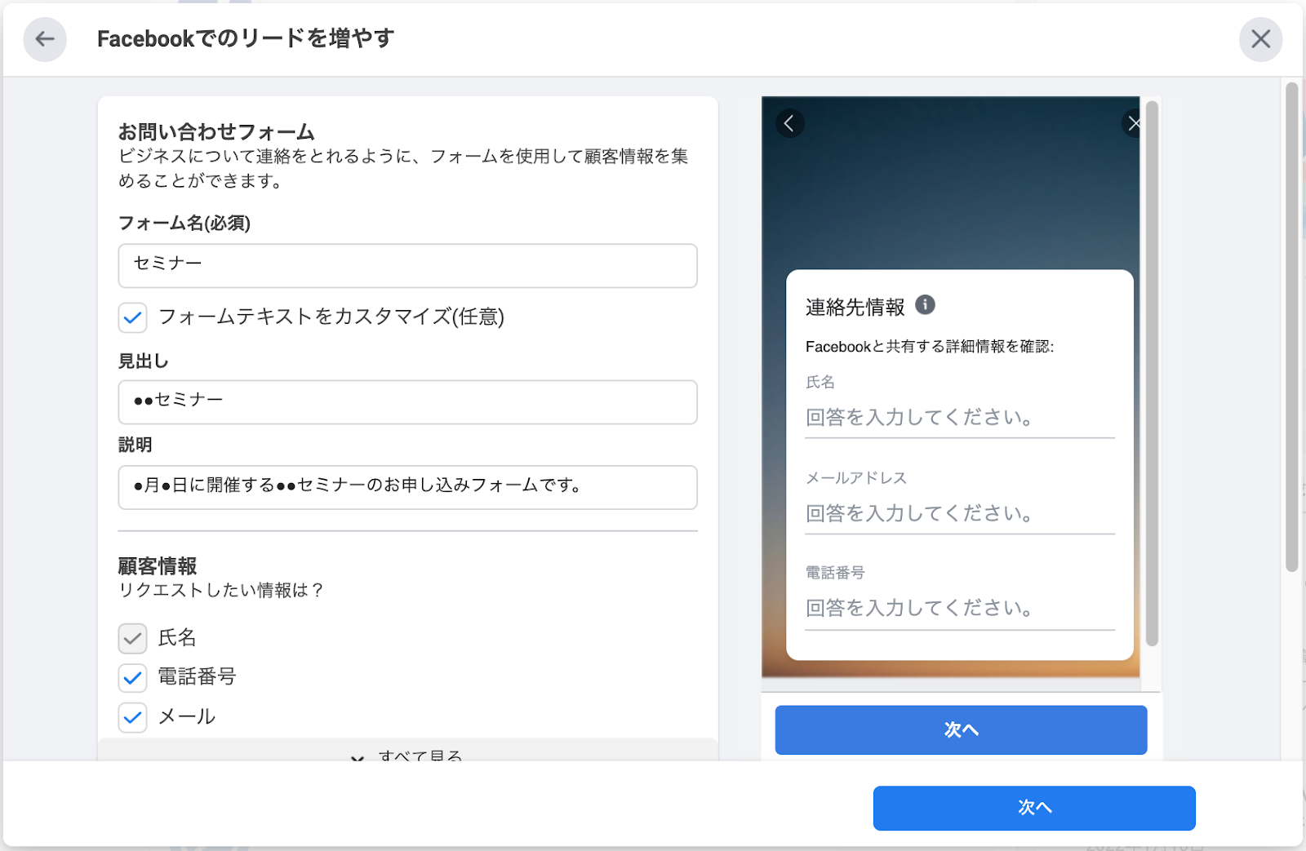Image resolution: width=1306 pixels, height=851 pixels.
Task: Toggle フォームテキストをカスタマイズ checkbox
Action: (x=132, y=317)
